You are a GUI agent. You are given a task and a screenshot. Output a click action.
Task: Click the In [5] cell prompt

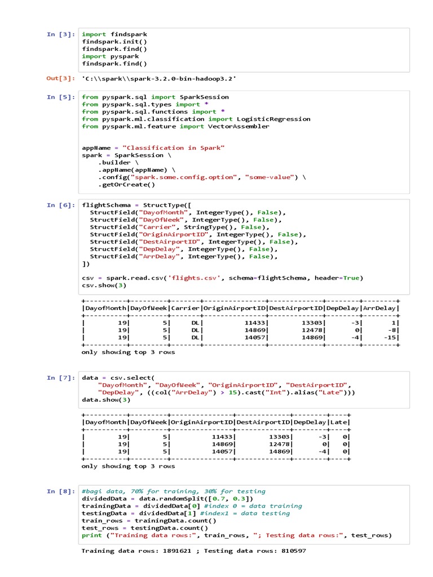point(60,97)
